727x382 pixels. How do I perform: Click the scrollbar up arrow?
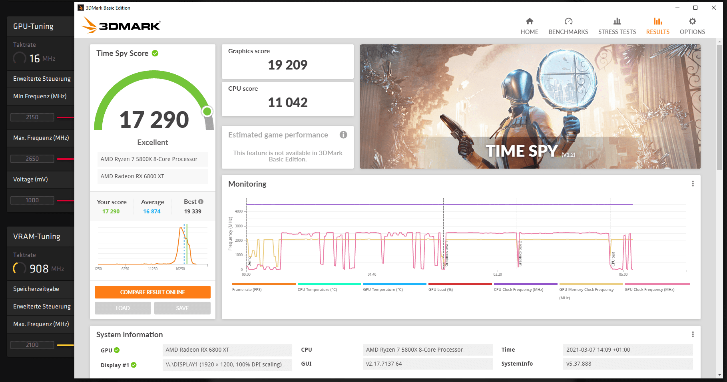[x=719, y=41]
